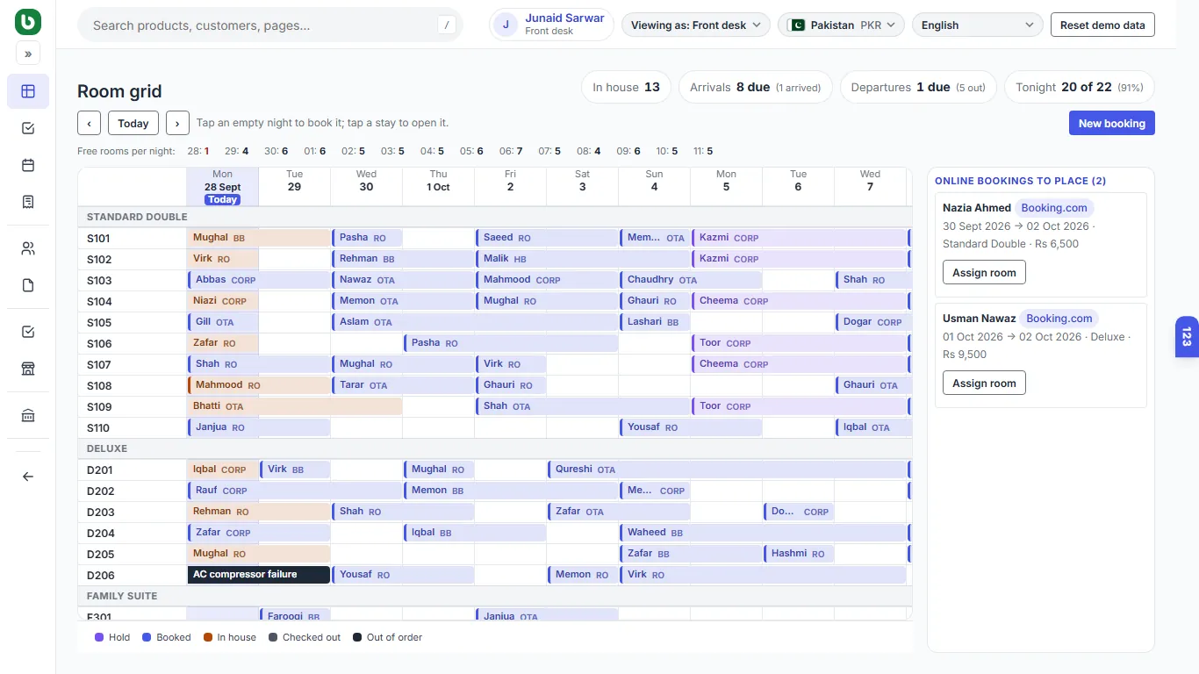Open the English language dropdown
Image resolution: width=1199 pixels, height=674 pixels.
[977, 25]
